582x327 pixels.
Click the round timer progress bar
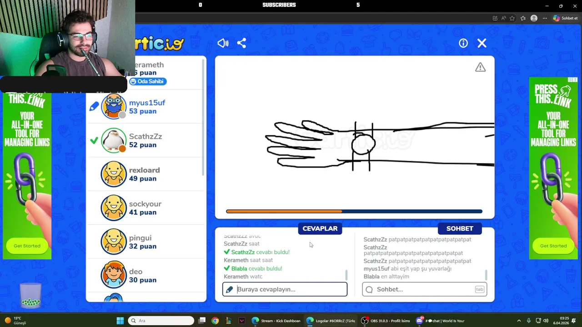coord(354,211)
